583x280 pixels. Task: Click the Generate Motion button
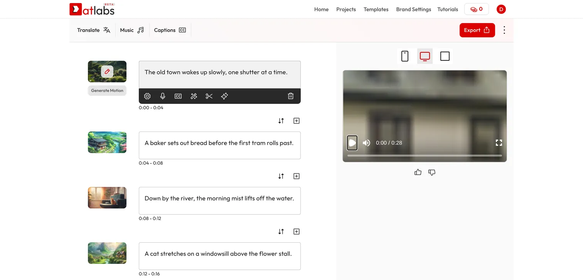pos(107,91)
